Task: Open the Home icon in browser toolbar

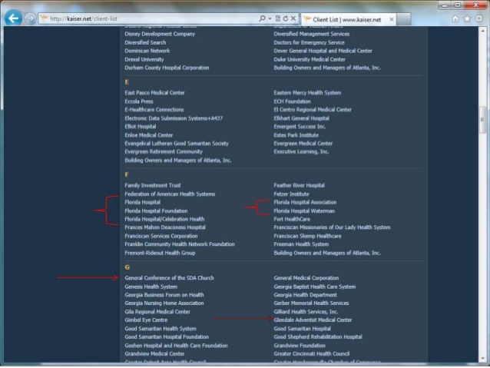Action: click(x=455, y=18)
